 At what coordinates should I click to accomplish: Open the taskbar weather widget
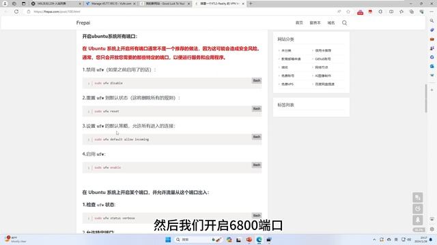coord(15,240)
